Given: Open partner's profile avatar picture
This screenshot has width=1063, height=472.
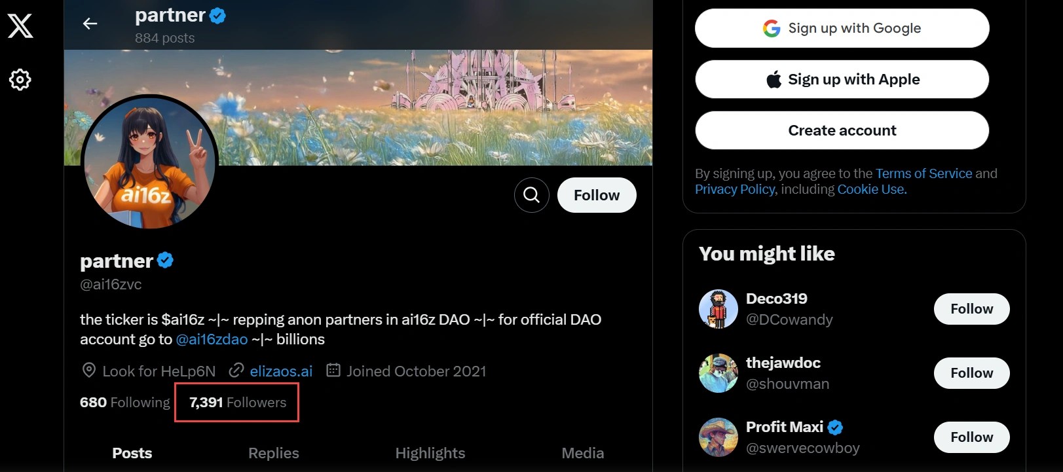Looking at the screenshot, I should point(150,162).
